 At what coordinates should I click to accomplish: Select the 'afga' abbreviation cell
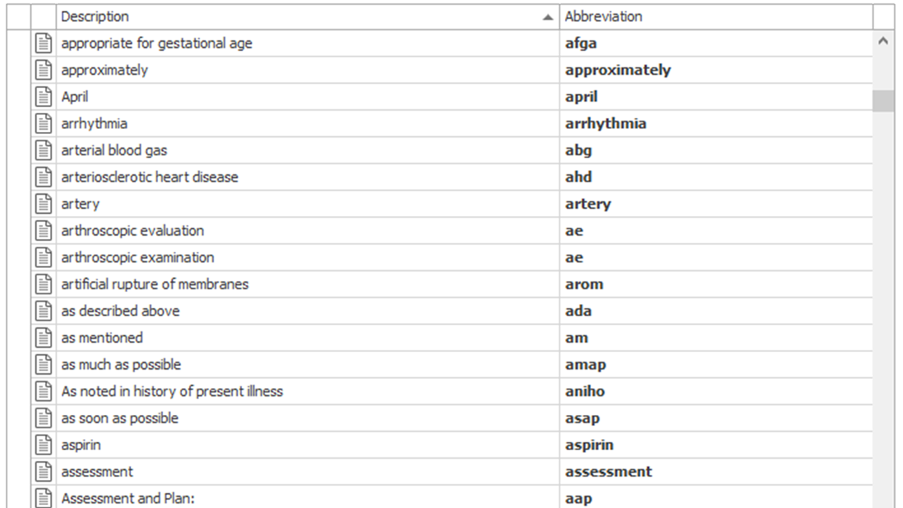coord(716,43)
